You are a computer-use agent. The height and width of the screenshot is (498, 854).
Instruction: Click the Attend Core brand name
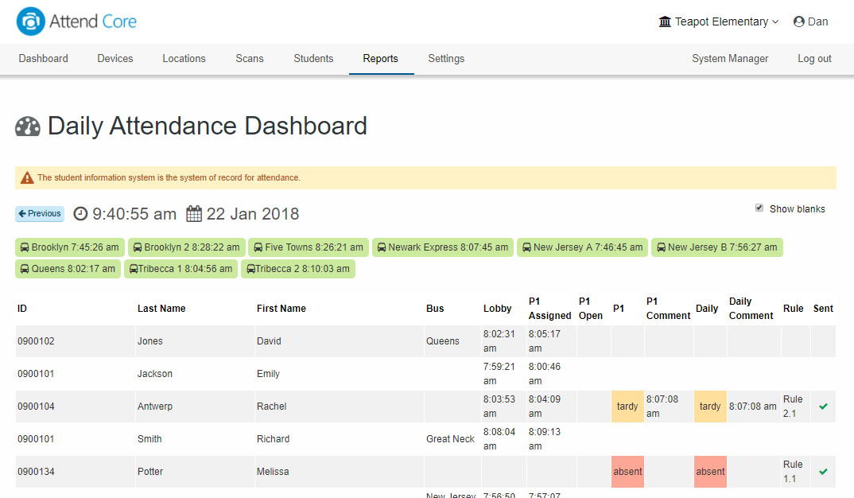coord(93,21)
